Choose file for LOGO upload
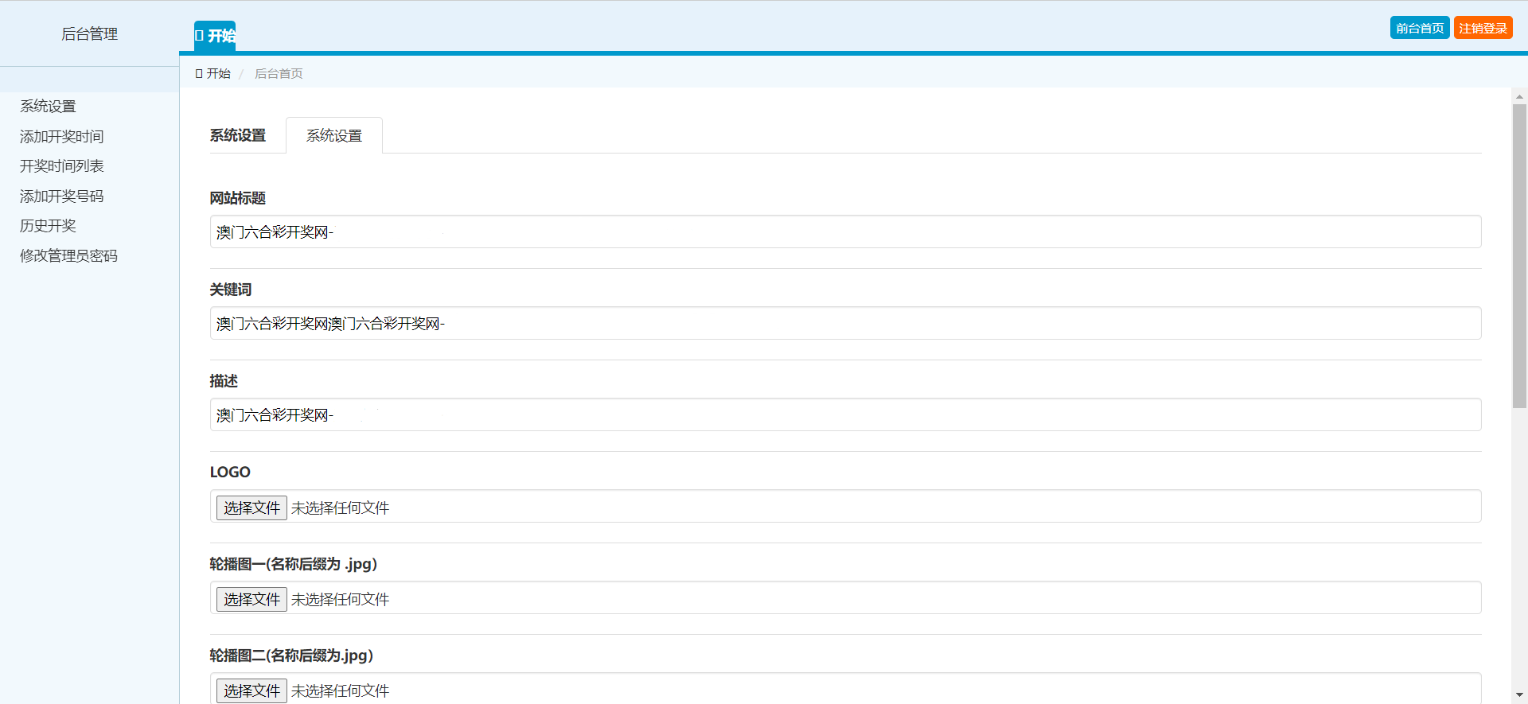Screen dimensions: 1528x704 [251, 508]
